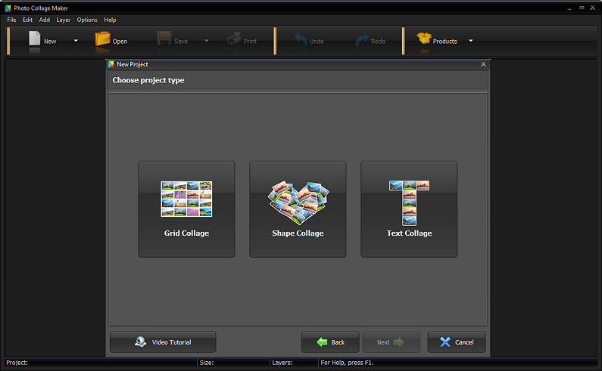Viewport: 602px width, 371px height.
Task: Choose the Text Collage project type
Action: click(409, 209)
